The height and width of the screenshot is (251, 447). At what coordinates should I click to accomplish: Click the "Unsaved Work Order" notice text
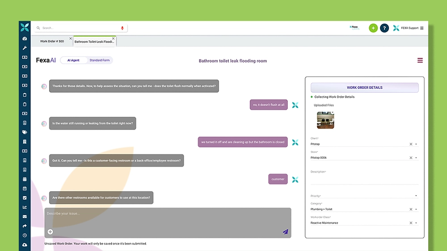point(96,243)
